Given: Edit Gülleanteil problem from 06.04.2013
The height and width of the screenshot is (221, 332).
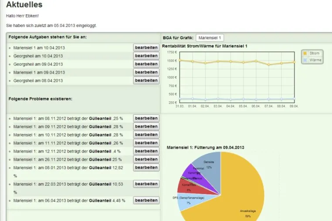Looking at the screenshot, I should [x=146, y=200].
